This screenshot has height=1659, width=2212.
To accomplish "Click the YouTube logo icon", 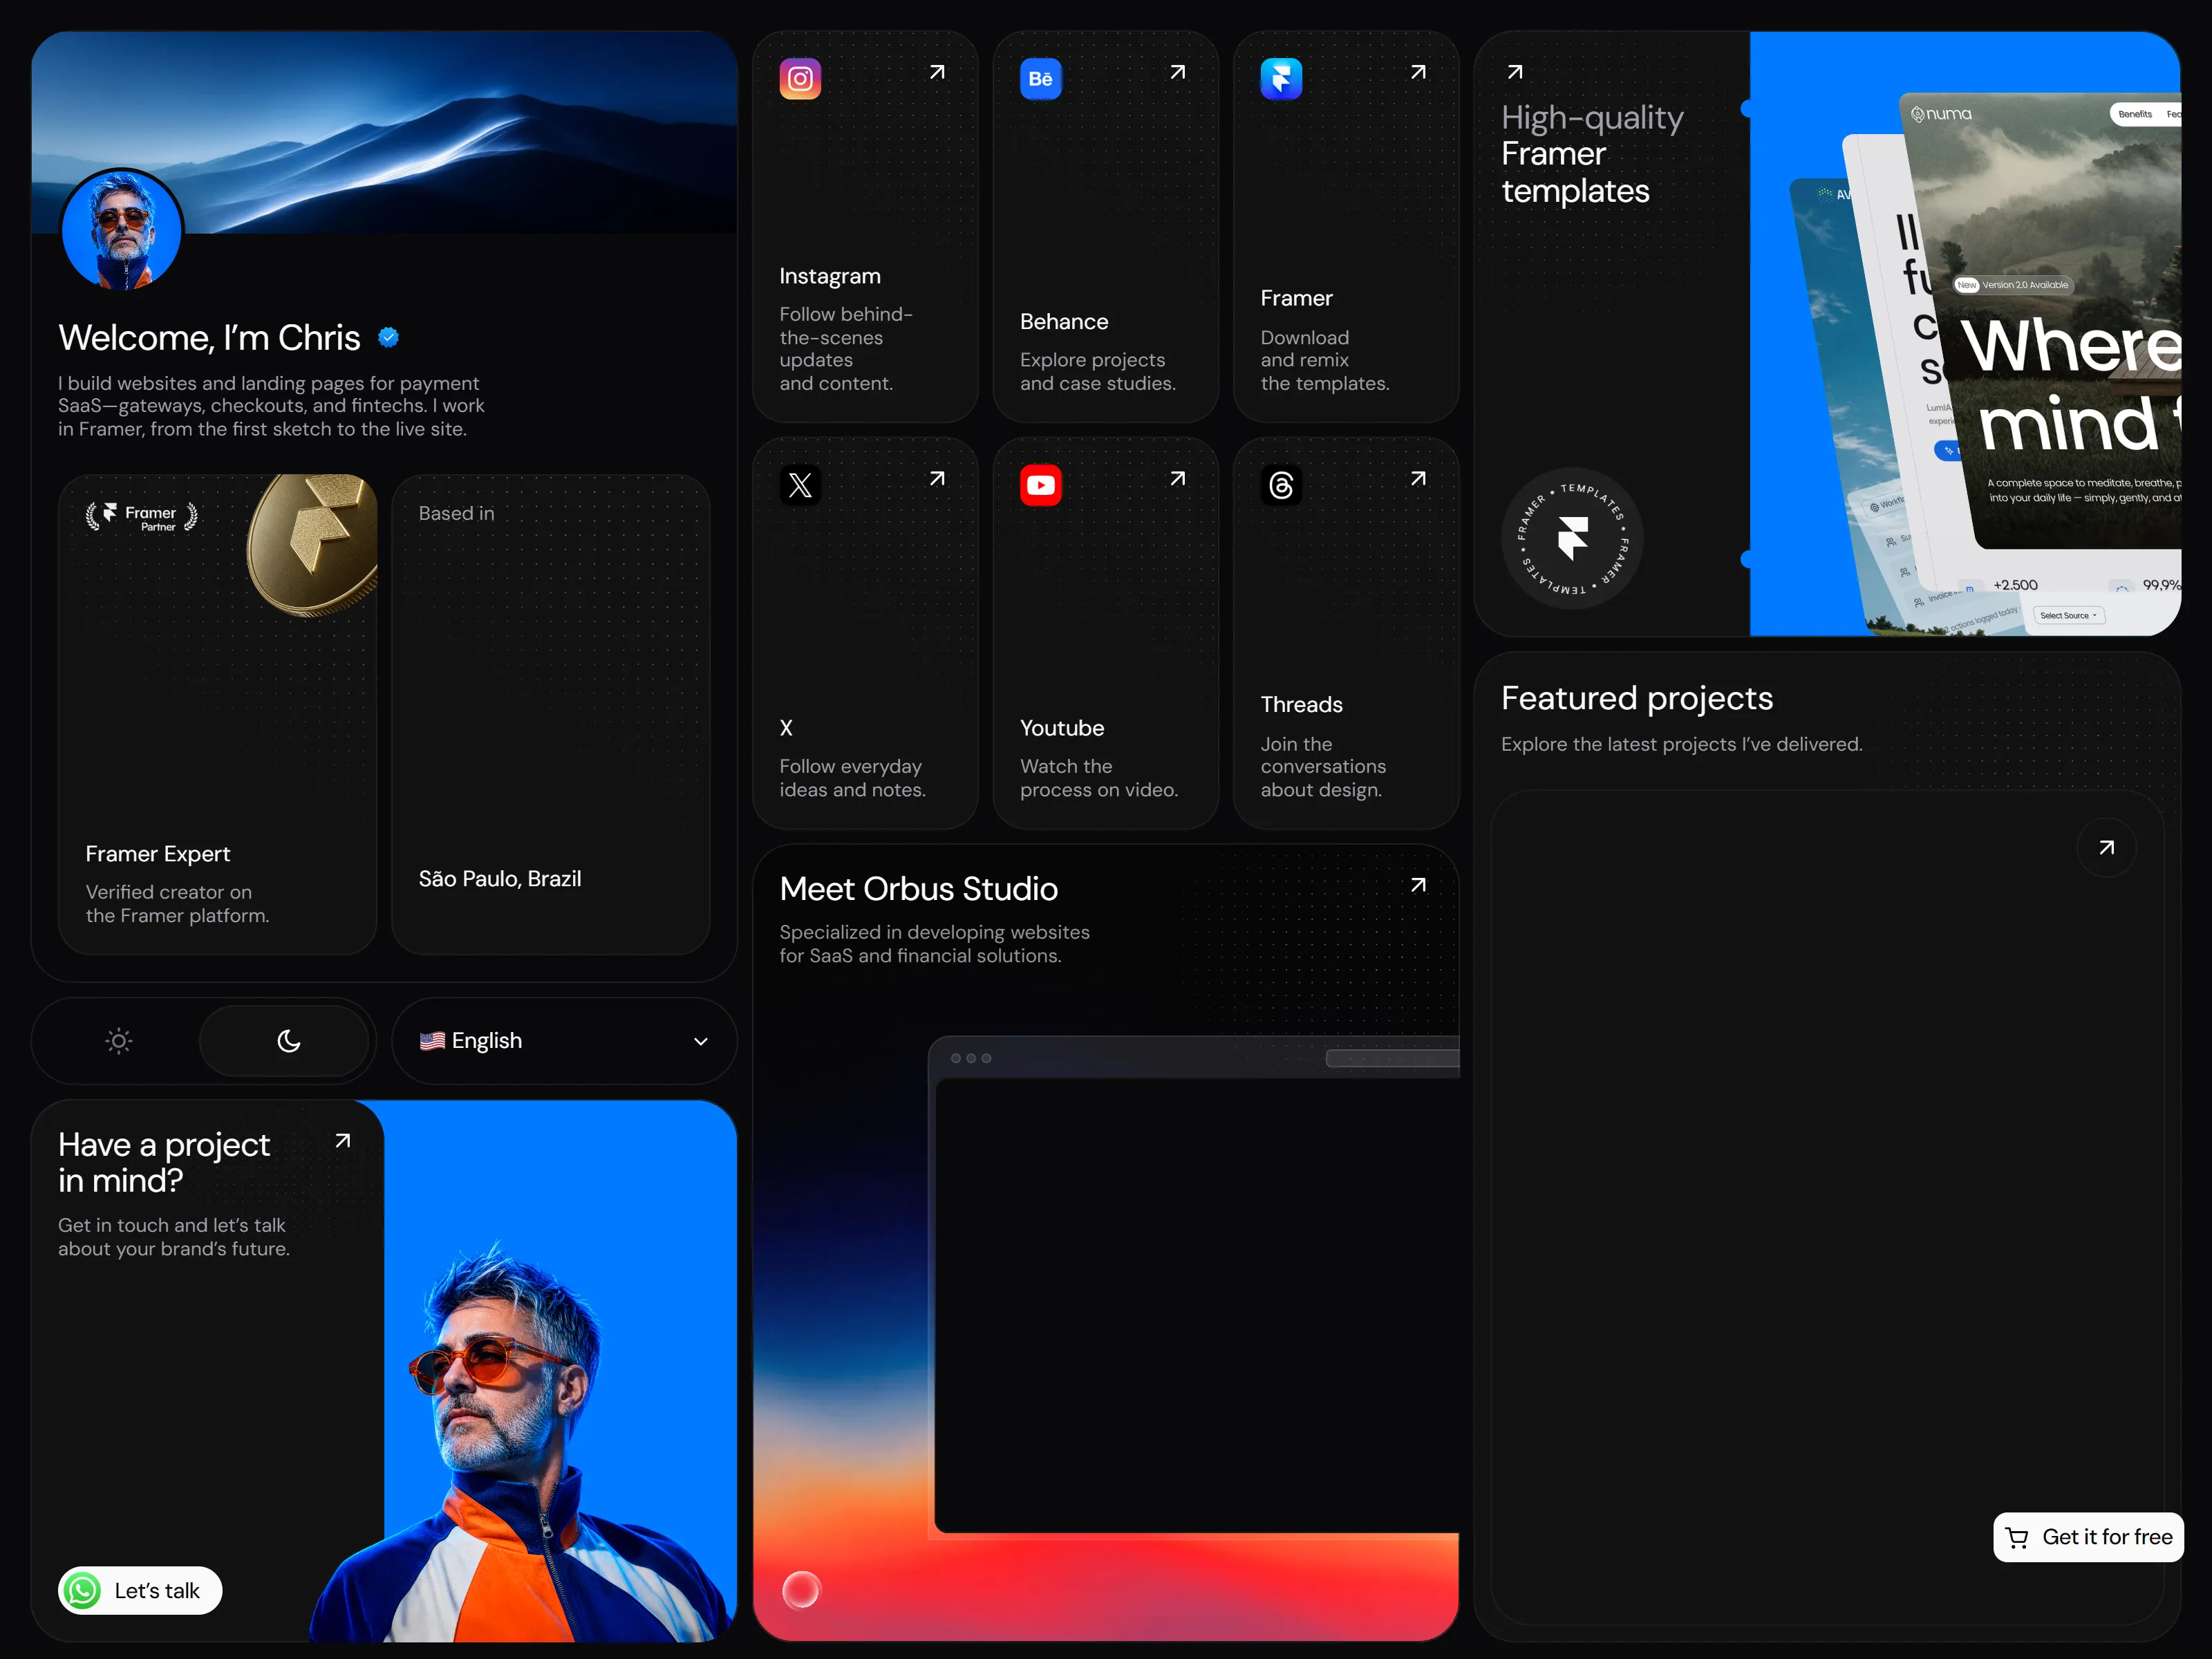I will click(1040, 485).
